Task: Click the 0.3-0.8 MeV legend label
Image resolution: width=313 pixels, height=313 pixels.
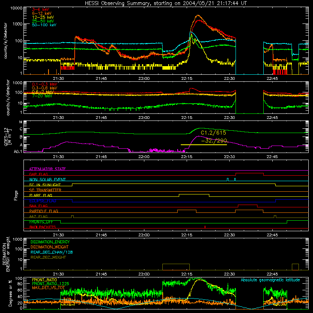Action: [x=45, y=88]
